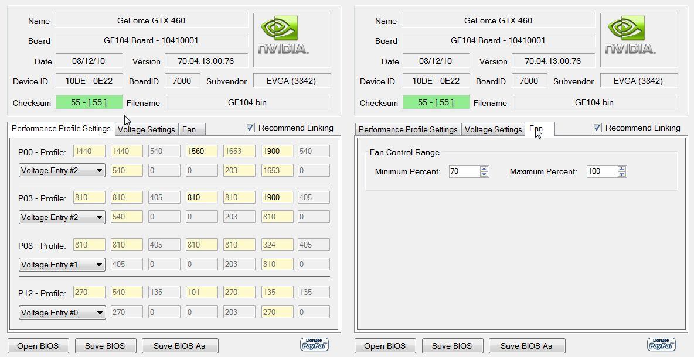The image size is (694, 357).
Task: Click the NVIDIA logo in the right window
Action: [x=630, y=35]
